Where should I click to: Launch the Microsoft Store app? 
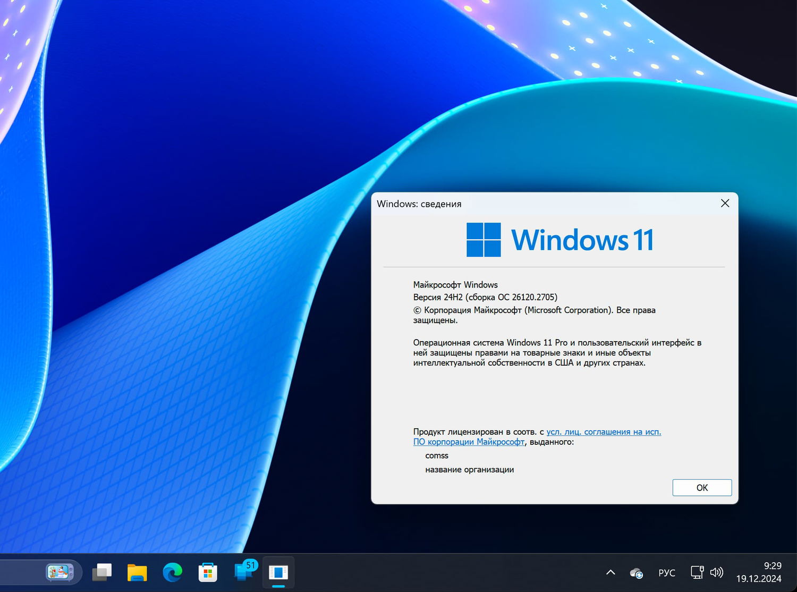[x=207, y=572]
